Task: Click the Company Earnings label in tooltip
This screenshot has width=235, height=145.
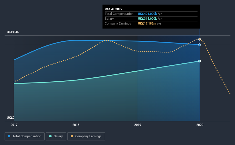Action: pos(118,23)
